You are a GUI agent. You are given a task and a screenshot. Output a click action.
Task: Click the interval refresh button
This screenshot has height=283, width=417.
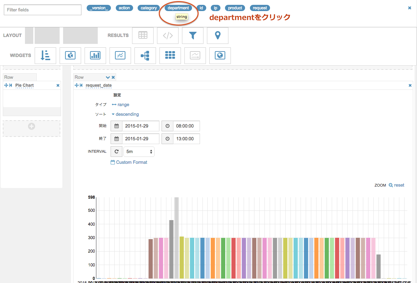pos(116,152)
